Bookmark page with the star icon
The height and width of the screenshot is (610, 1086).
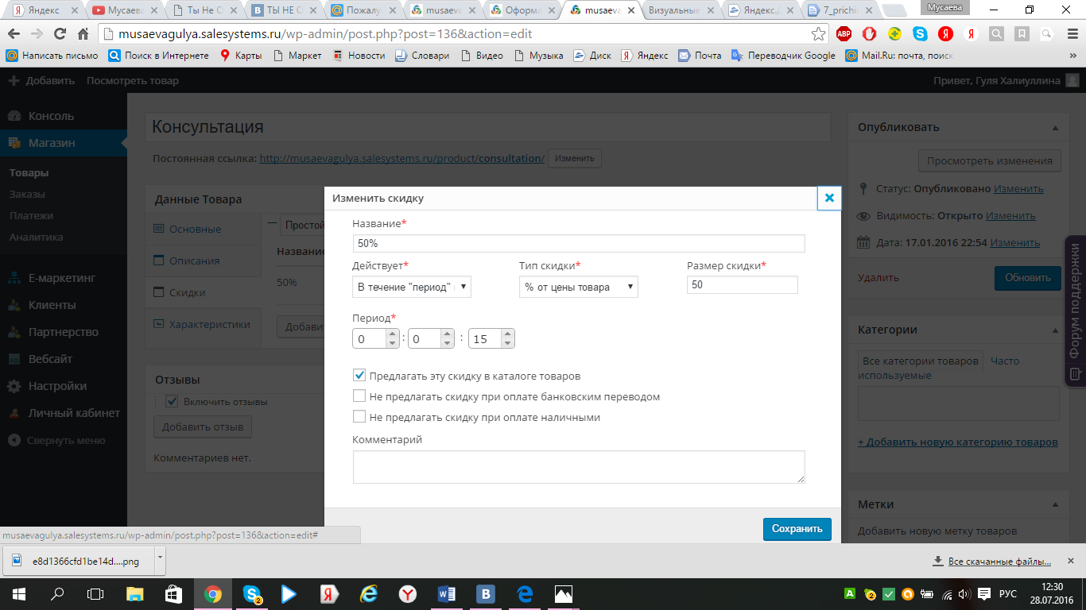(x=818, y=34)
